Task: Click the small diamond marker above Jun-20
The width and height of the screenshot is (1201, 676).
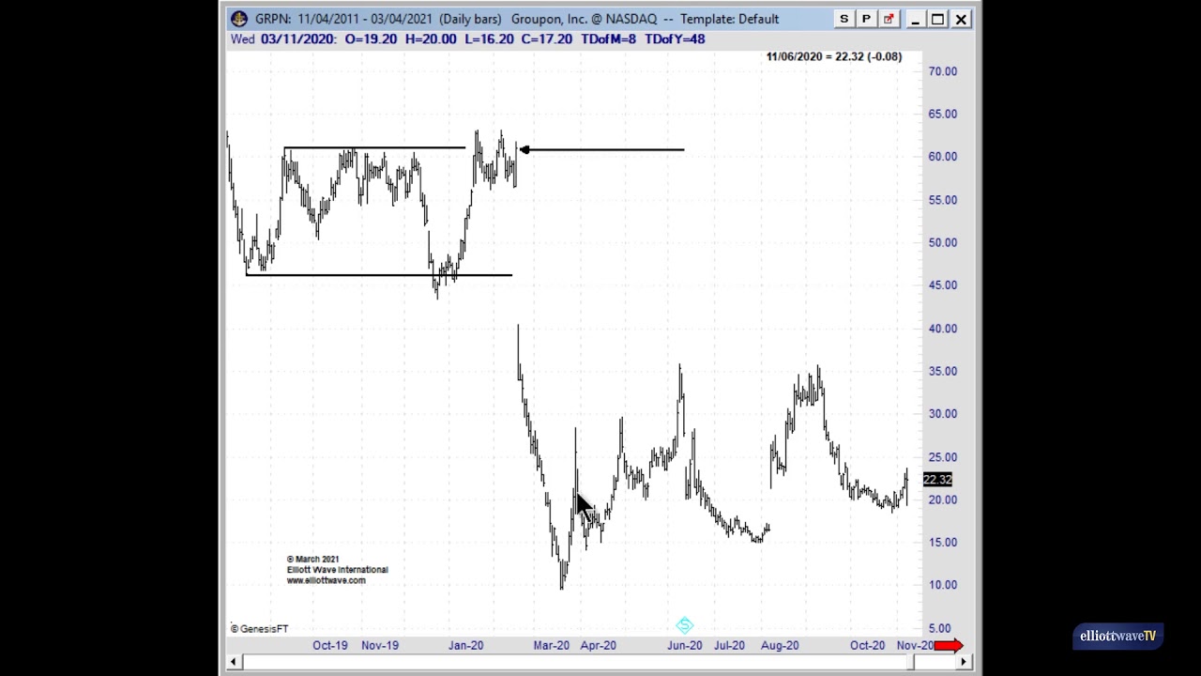Action: [684, 626]
